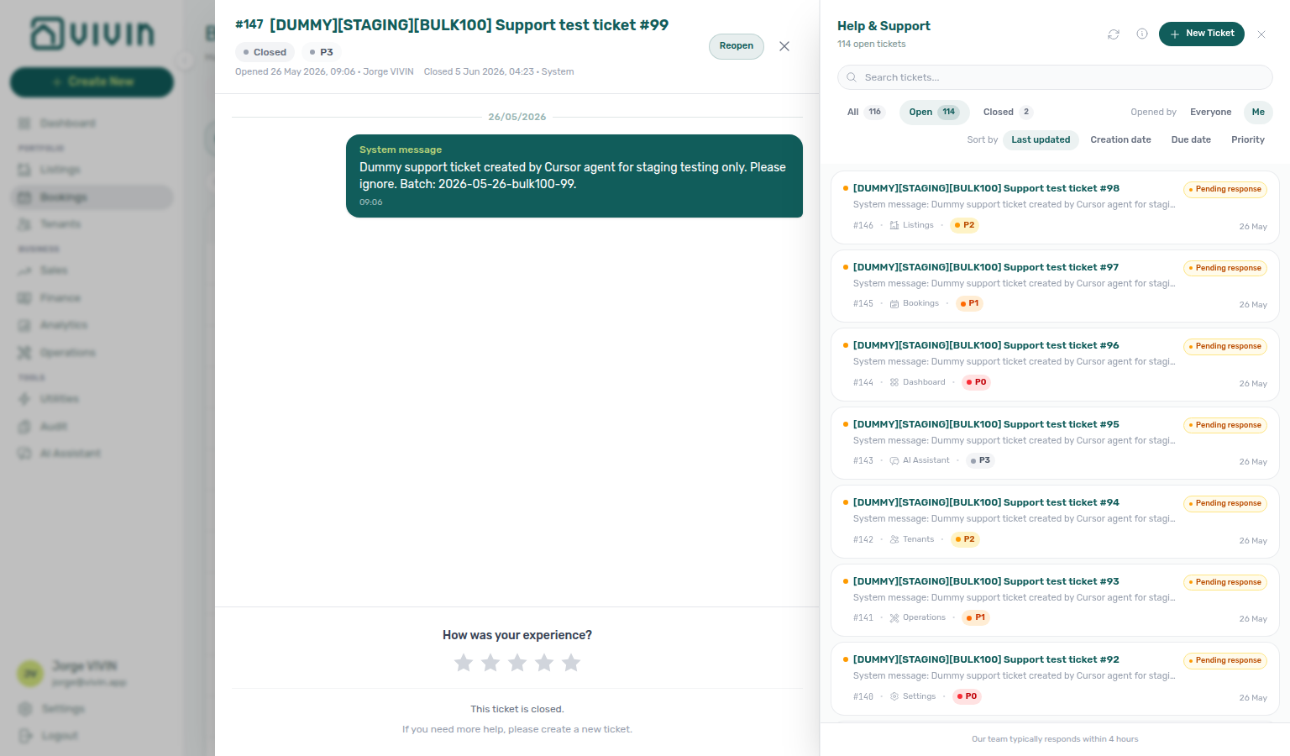1290x756 pixels.
Task: Click P3 priority badge on ticket #143
Action: 980,461
